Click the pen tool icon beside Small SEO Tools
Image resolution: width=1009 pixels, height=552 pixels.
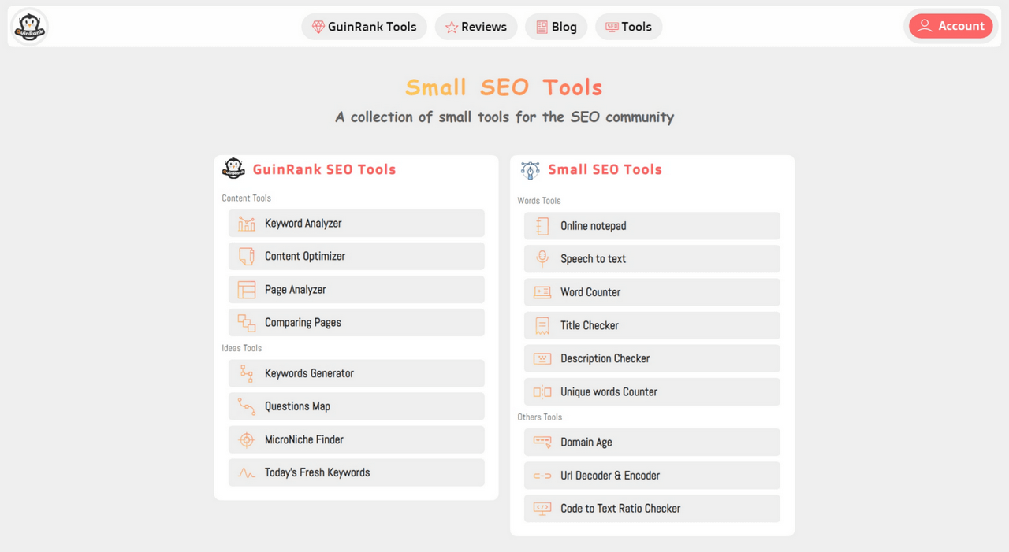pos(530,169)
